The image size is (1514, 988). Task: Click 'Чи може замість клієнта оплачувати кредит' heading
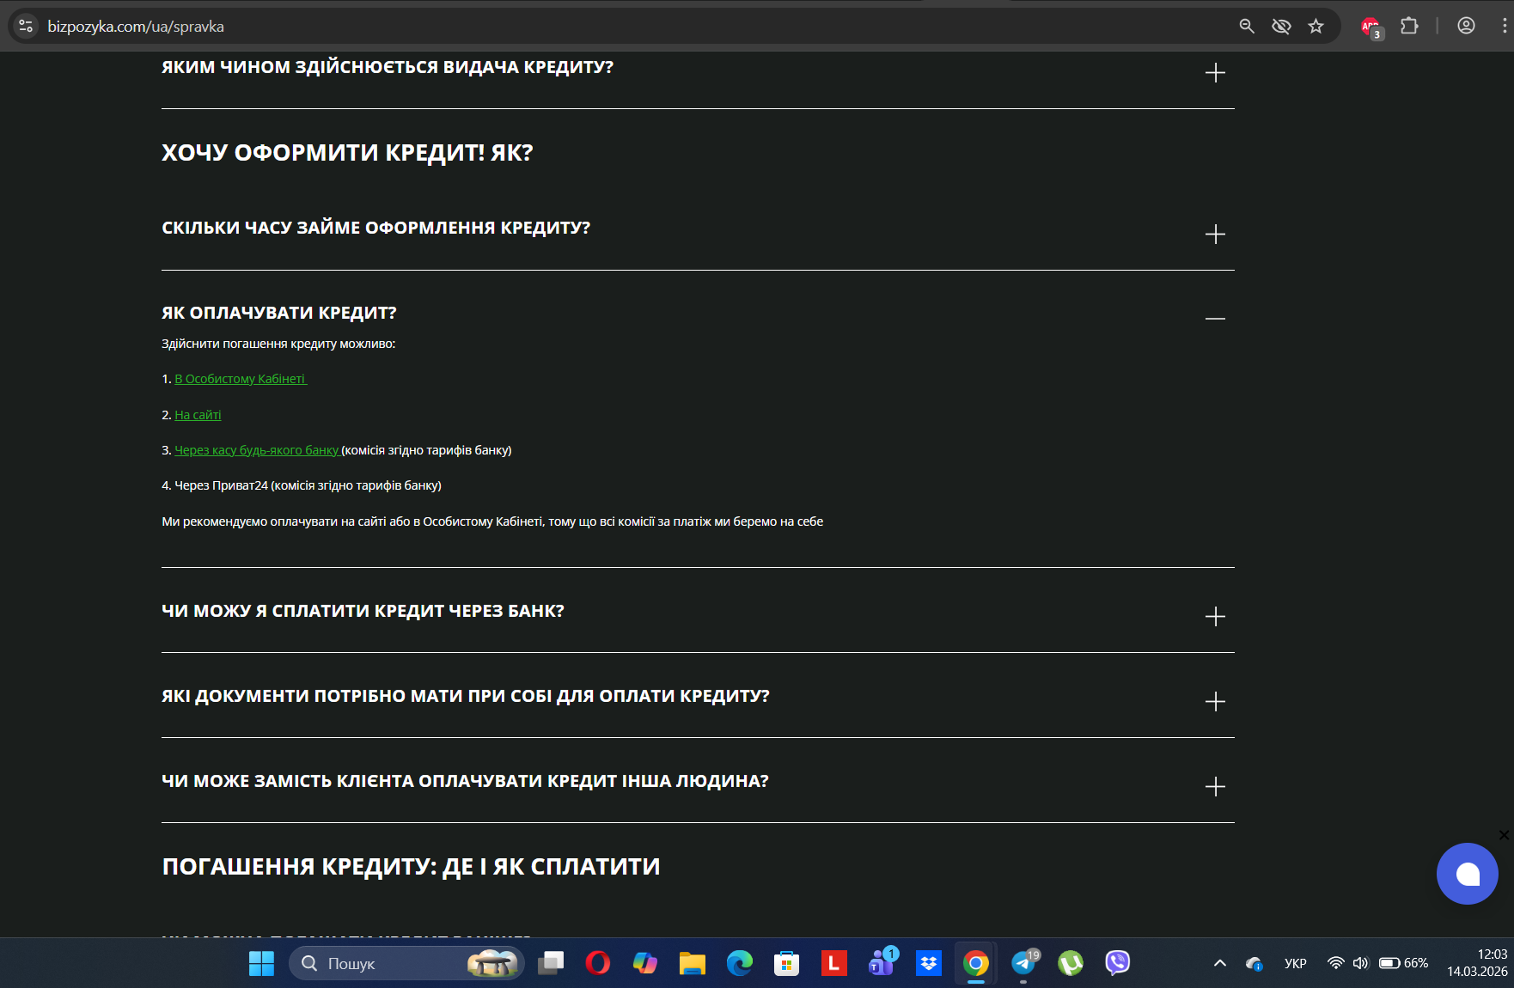coord(465,781)
